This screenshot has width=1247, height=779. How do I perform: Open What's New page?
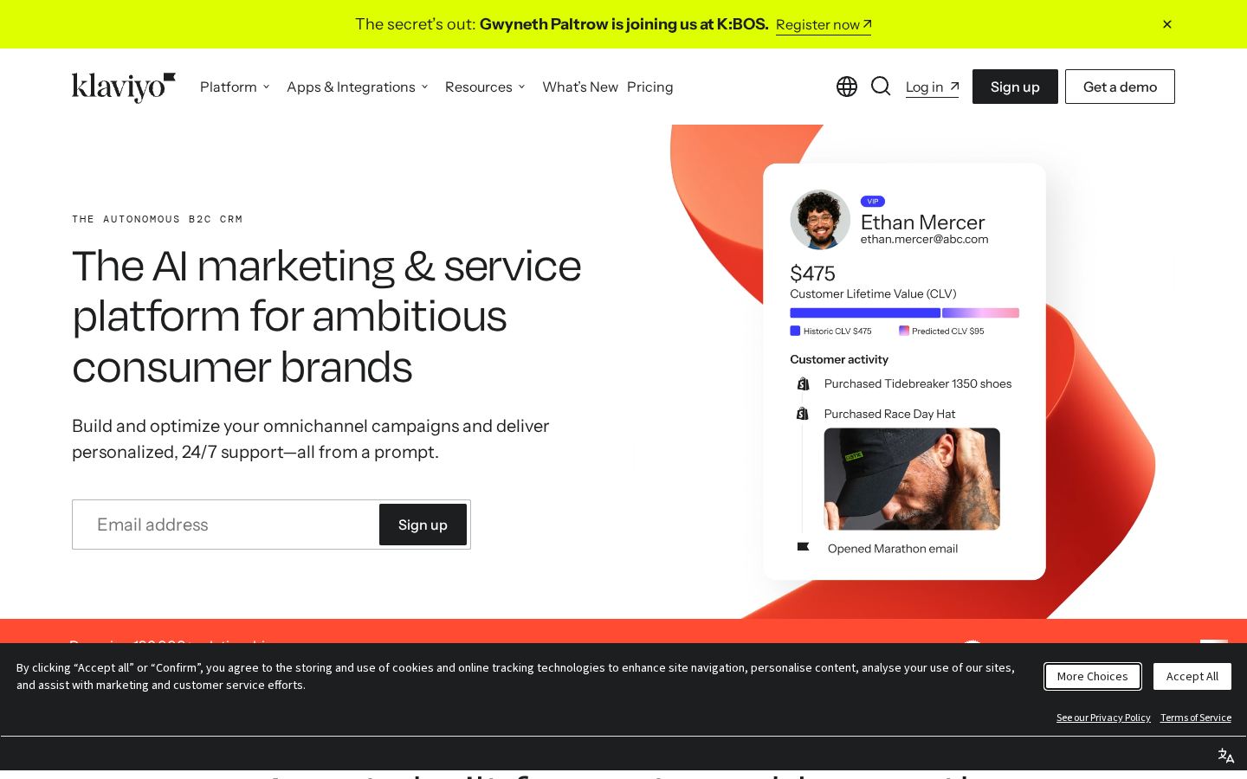(580, 87)
